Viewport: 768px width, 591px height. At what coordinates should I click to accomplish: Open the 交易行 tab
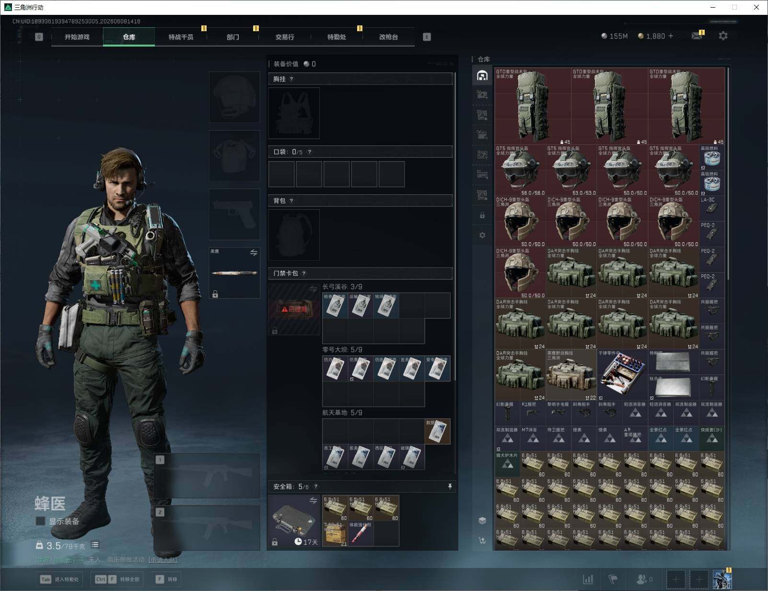[x=285, y=37]
